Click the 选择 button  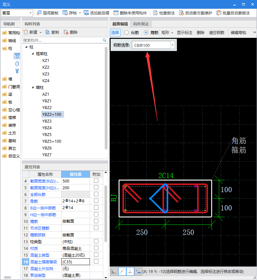click(x=115, y=32)
